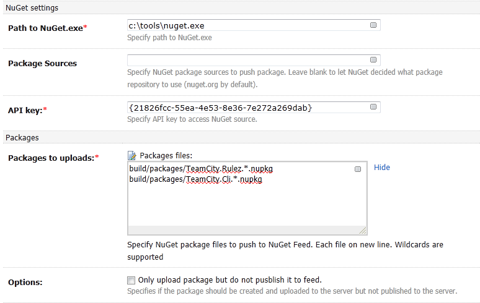Click the 'Options:' label
The width and height of the screenshot is (480, 303).
point(25,282)
